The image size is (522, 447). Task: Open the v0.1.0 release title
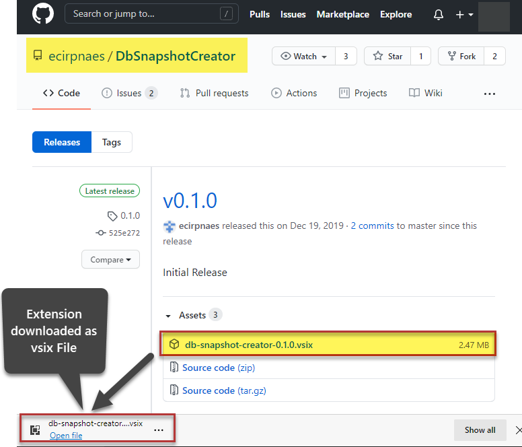pos(190,201)
